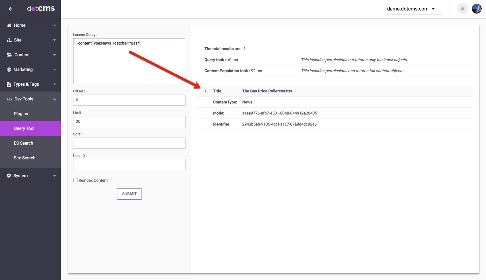Open the user avatar profile menu
This screenshot has height=280, width=486.
pos(476,9)
